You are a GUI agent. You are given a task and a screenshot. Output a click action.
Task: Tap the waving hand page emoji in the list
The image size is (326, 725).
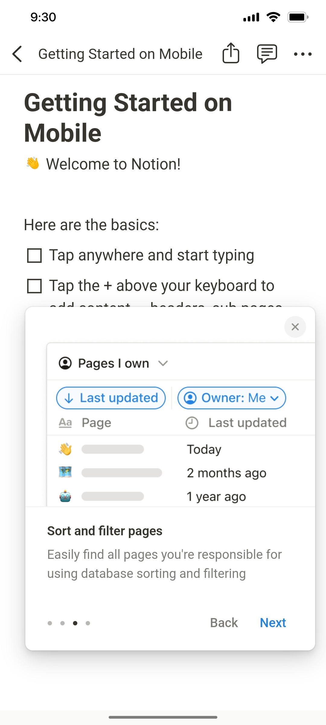pos(65,449)
